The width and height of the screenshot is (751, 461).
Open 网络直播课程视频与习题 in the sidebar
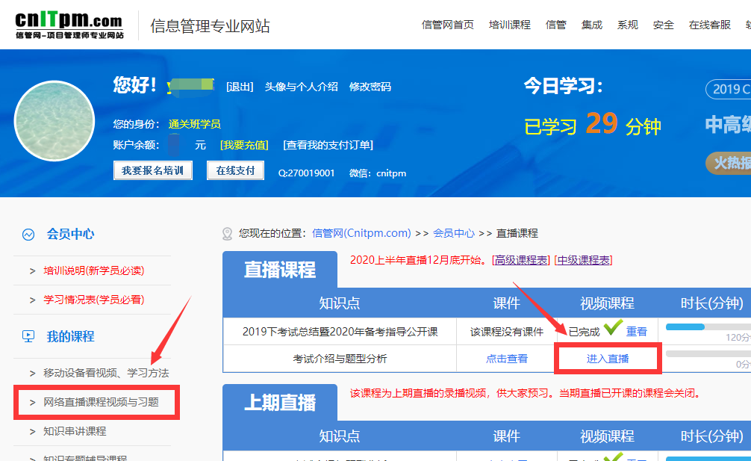click(x=101, y=402)
